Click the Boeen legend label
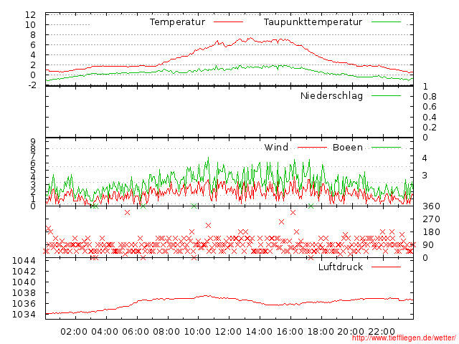The image size is (459, 344). coord(348,147)
